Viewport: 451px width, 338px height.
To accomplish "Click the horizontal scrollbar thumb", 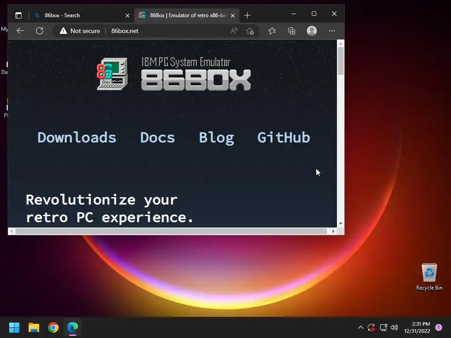I will coord(171,231).
